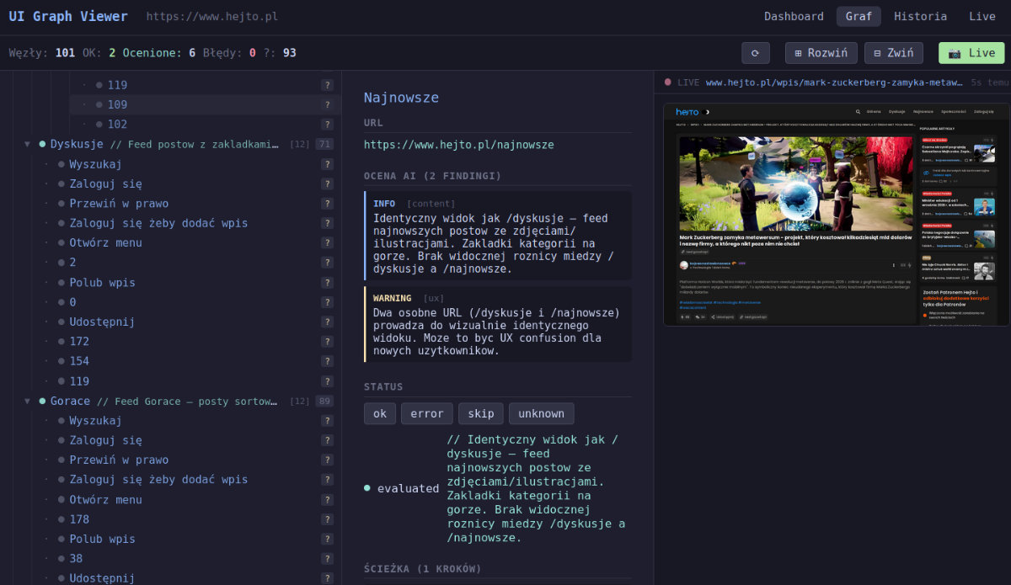Mark node status as skip
Image resolution: width=1011 pixels, height=585 pixels.
[481, 413]
